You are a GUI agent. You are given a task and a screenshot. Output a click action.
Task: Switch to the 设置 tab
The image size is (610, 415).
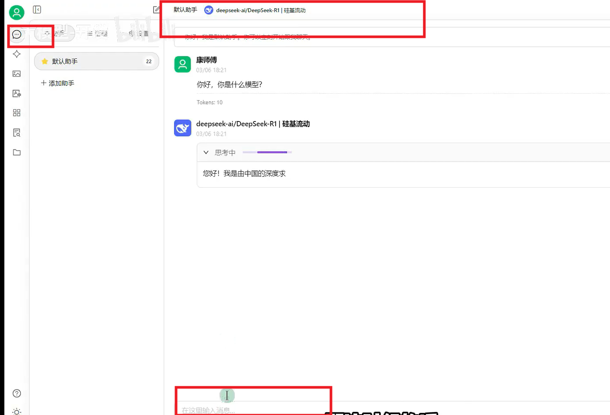138,33
